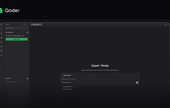The width and height of the screenshot is (170, 108).
Task: Click the HISTORY count badge
Action: [28, 78]
